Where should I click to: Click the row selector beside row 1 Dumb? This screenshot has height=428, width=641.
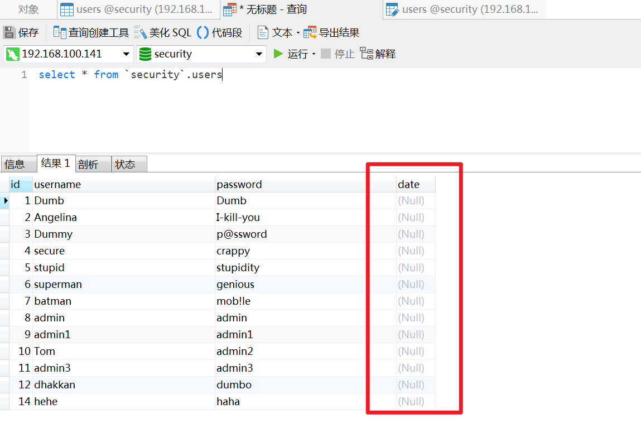pos(4,201)
